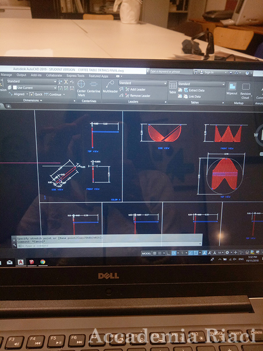
Task: Select the Wipeout tool
Action: click(x=232, y=89)
